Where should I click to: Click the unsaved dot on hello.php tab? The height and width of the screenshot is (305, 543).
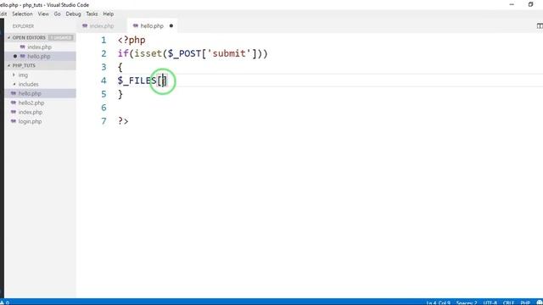coord(171,26)
